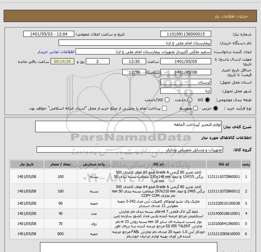Image resolution: width=261 pixels, height=252 pixels.
Task: Click the تاریخ نیاز column header
Action: [x=27, y=164]
